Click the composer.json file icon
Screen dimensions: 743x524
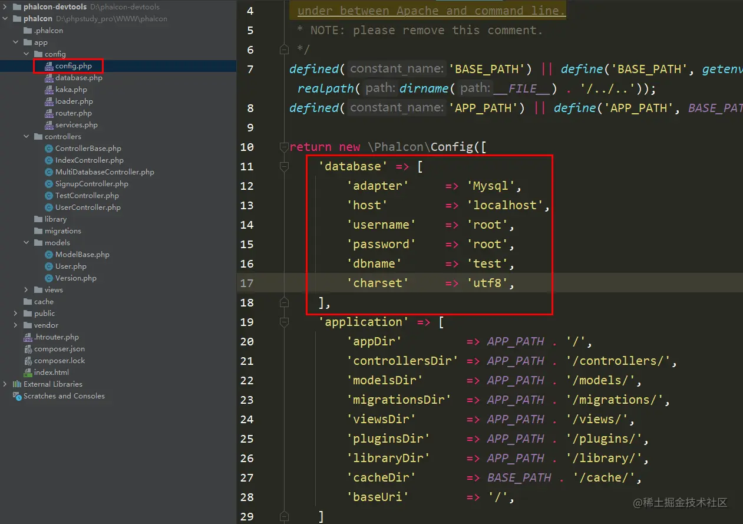point(28,349)
